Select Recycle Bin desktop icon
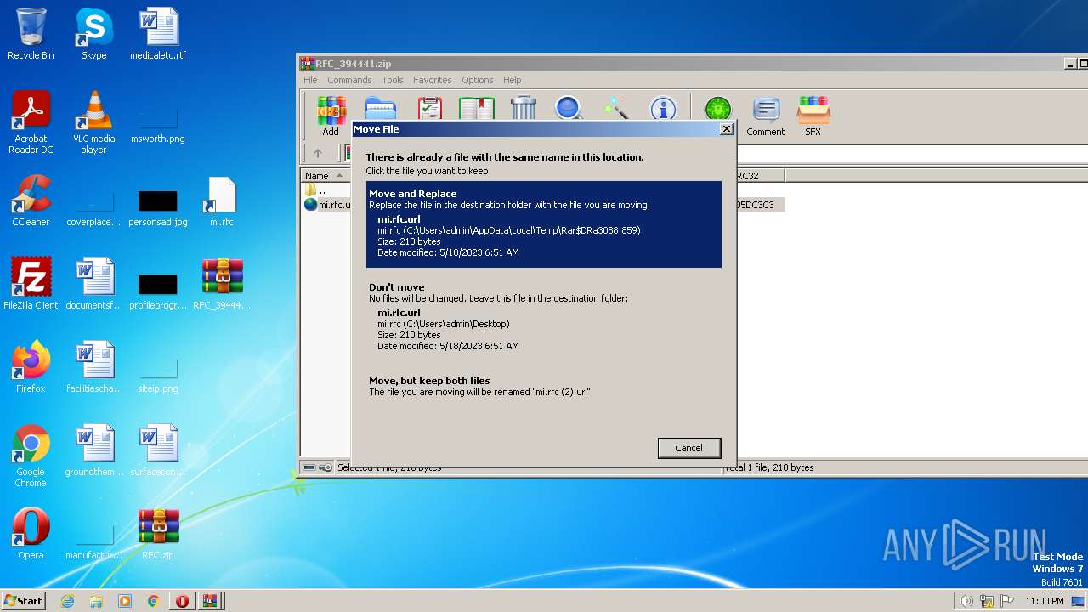Viewport: 1088px width, 612px height. tap(31, 34)
